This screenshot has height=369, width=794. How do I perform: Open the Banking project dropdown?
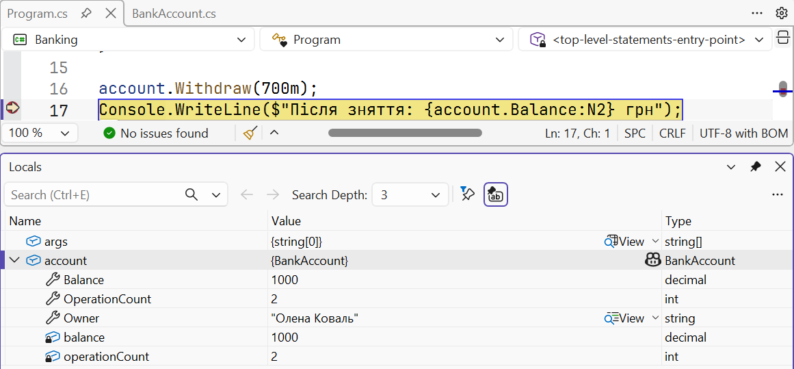tap(128, 40)
